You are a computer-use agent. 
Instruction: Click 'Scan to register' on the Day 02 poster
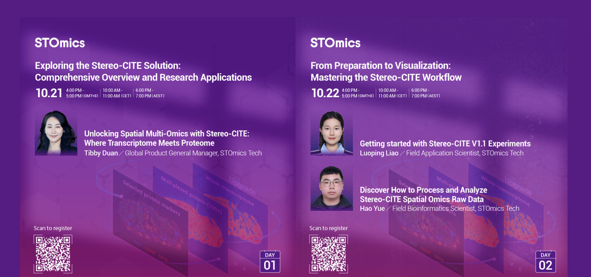[x=328, y=228]
